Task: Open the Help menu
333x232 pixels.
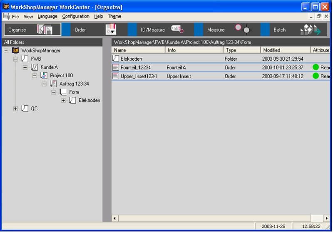Action: point(99,17)
